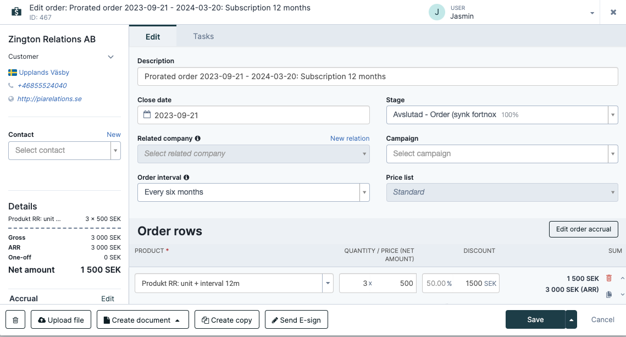Click the New relation link
This screenshot has height=337, width=626.
tap(350, 138)
